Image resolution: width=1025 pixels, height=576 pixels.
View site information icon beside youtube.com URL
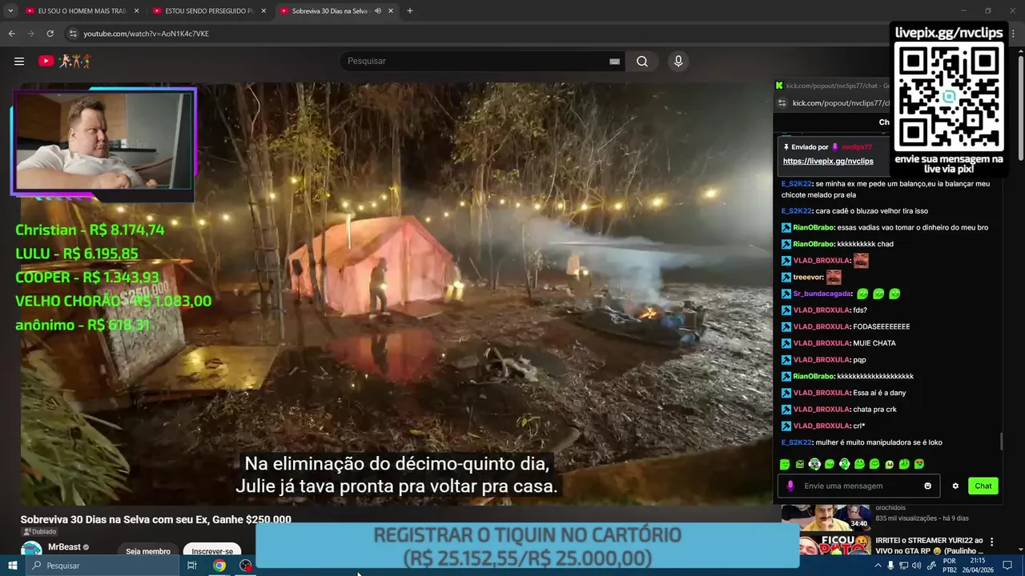coord(73,34)
